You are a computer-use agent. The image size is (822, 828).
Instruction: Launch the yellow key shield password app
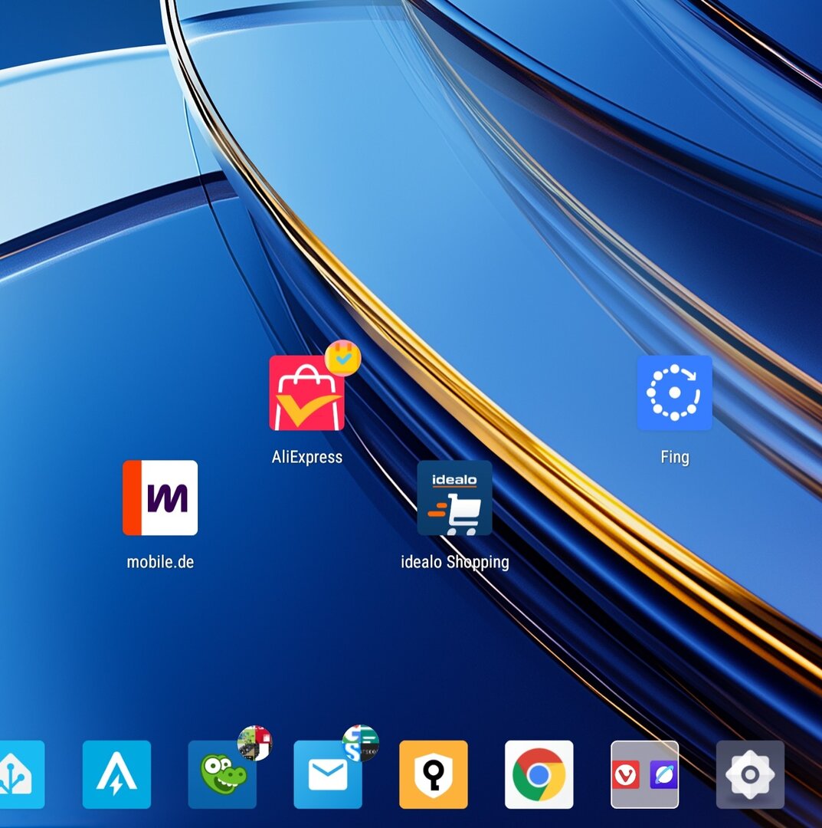point(434,774)
